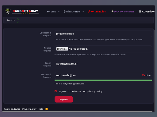Image resolution: width=157 pixels, height=117 pixels.
Task: Focus the Username input field
Action: (x=103, y=34)
